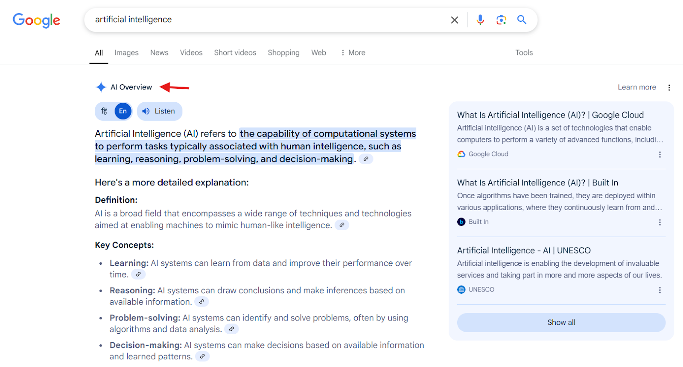This screenshot has width=683, height=367.
Task: Open three-dot menu for Built In result
Action: (x=660, y=223)
